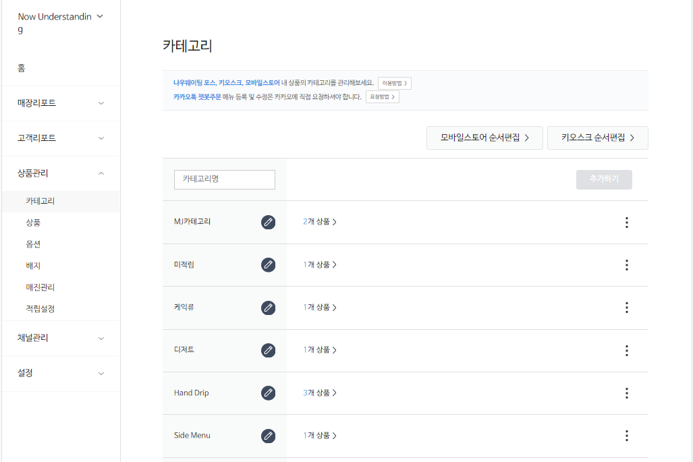Click 모바일스토어 순서편집 button
Image resolution: width=693 pixels, height=462 pixels.
point(484,138)
